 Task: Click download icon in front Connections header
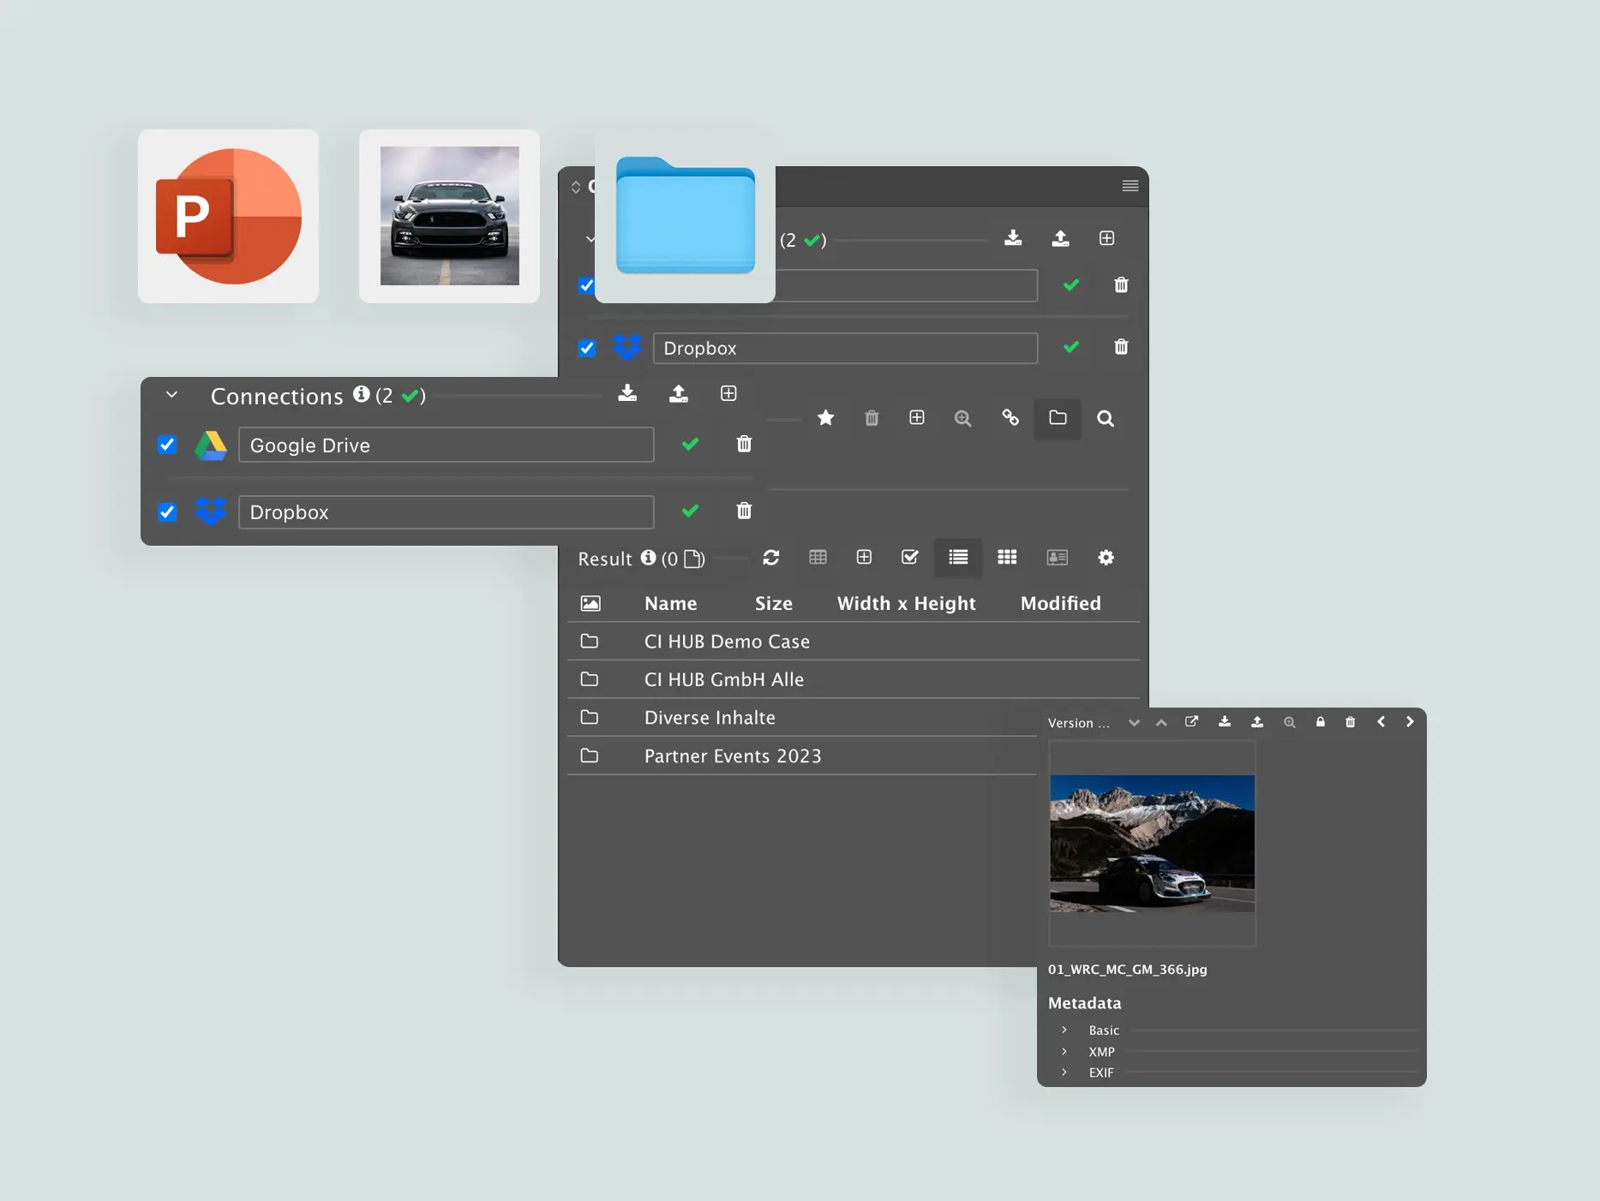click(x=627, y=393)
